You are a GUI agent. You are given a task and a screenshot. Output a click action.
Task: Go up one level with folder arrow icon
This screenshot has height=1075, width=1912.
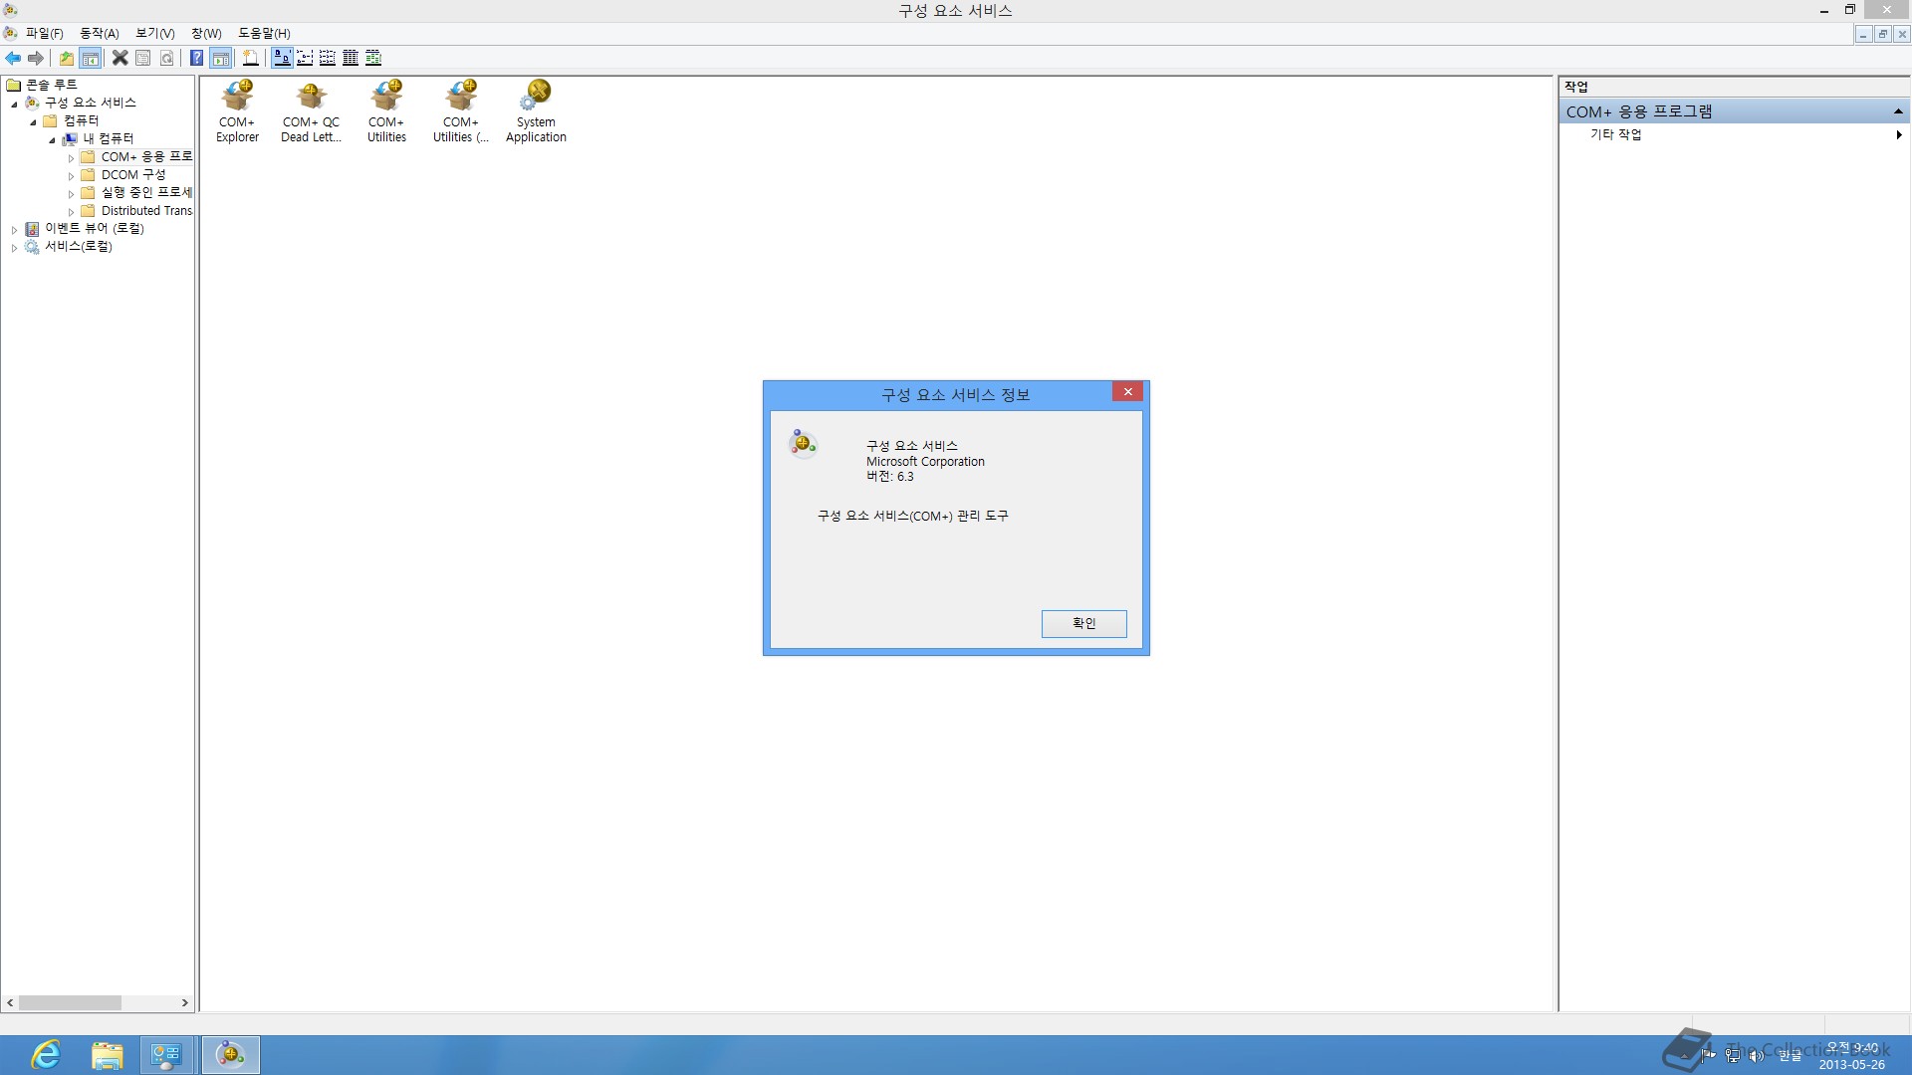click(67, 58)
